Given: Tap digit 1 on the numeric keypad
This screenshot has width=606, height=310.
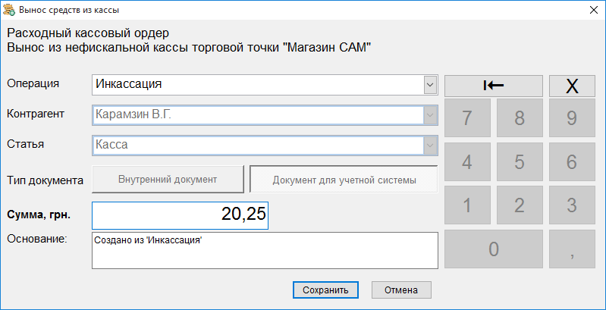Looking at the screenshot, I should [467, 205].
